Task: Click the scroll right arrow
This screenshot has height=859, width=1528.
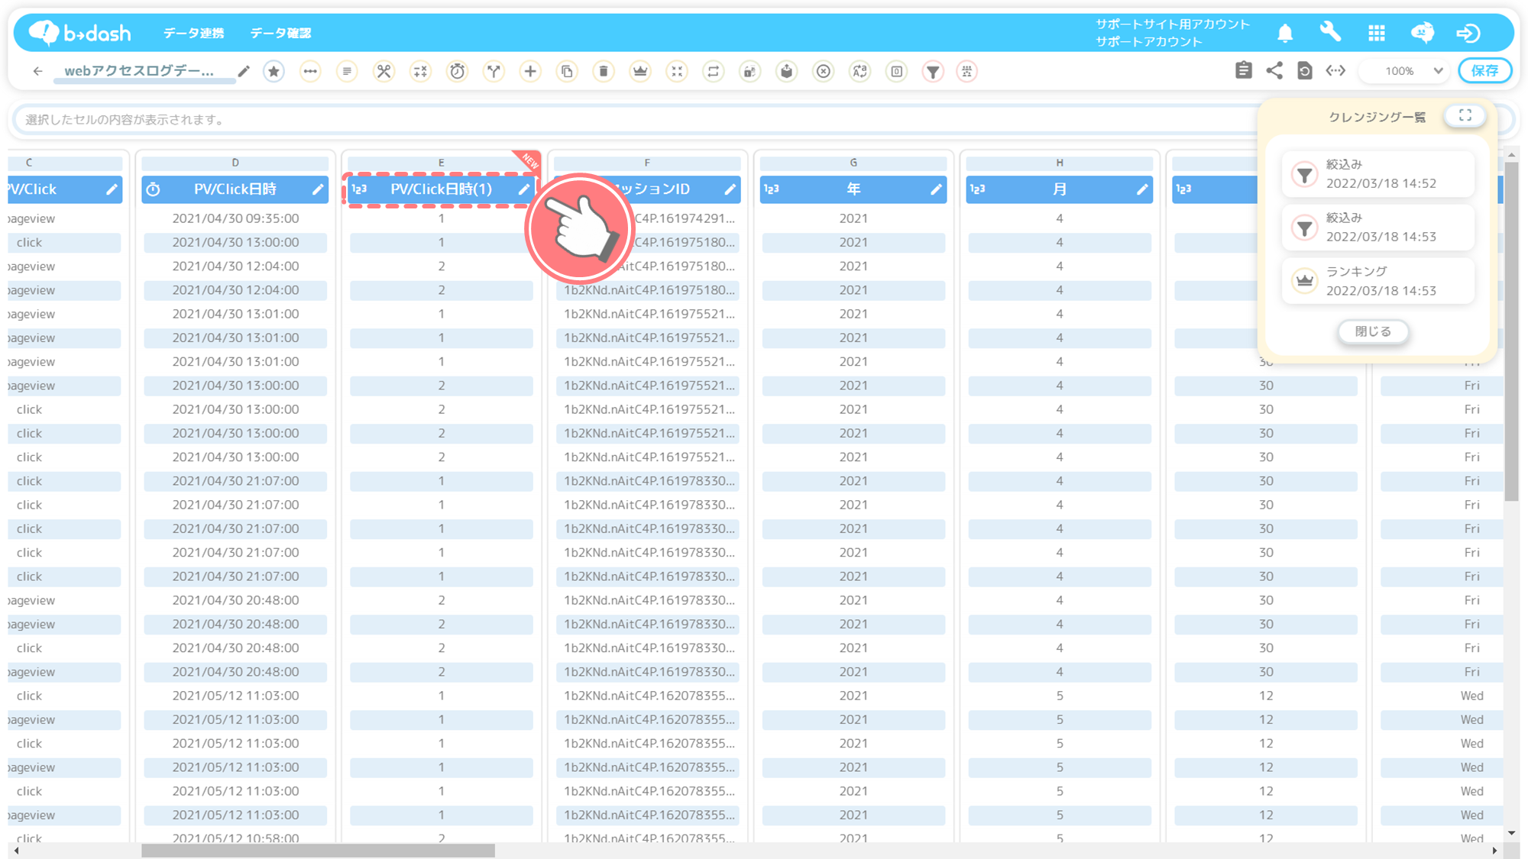Action: pos(1494,850)
